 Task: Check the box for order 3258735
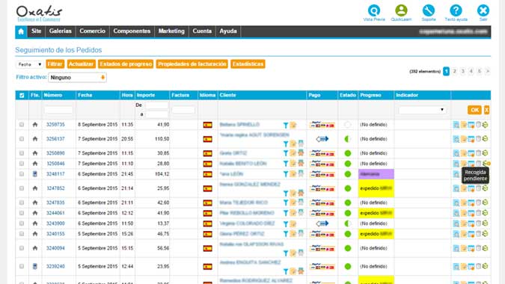coord(22,125)
